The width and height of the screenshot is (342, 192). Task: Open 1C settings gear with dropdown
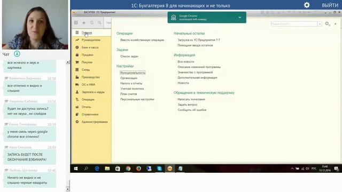tap(328, 23)
